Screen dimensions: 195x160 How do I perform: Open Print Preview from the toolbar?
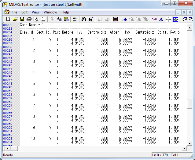(x=36, y=19)
